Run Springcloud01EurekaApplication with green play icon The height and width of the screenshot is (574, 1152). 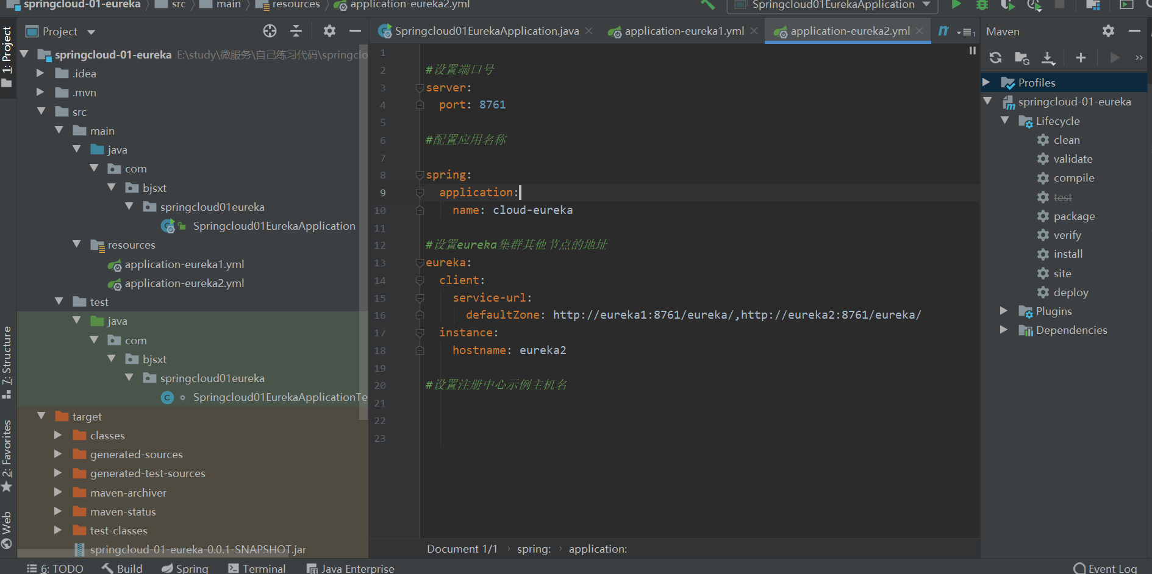tap(956, 5)
